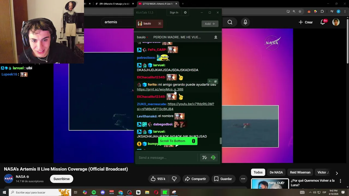Open 7TV emote picker icon
The width and height of the screenshot is (349, 196).
[204, 158]
